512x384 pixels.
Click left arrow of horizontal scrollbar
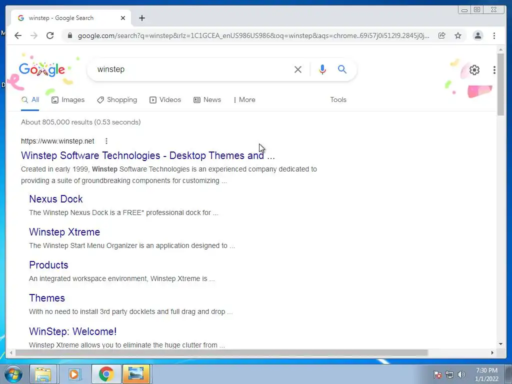11,352
